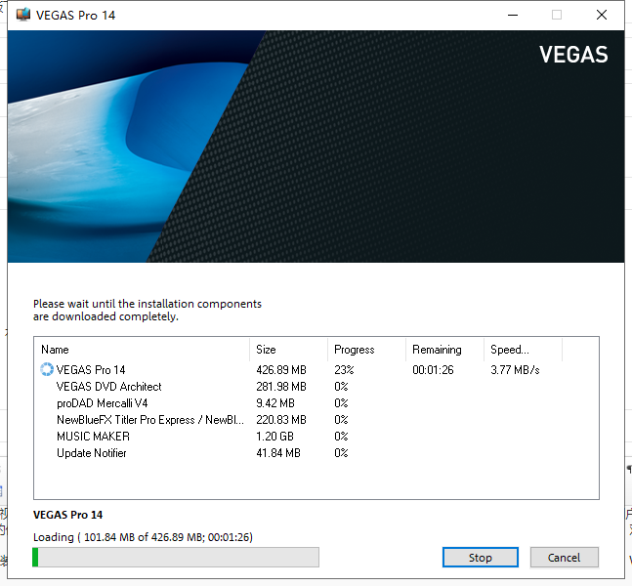Click the Stop button
The image size is (632, 586).
(480, 558)
